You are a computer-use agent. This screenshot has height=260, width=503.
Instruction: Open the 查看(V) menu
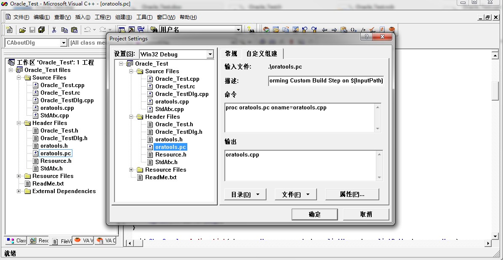pyautogui.click(x=63, y=17)
